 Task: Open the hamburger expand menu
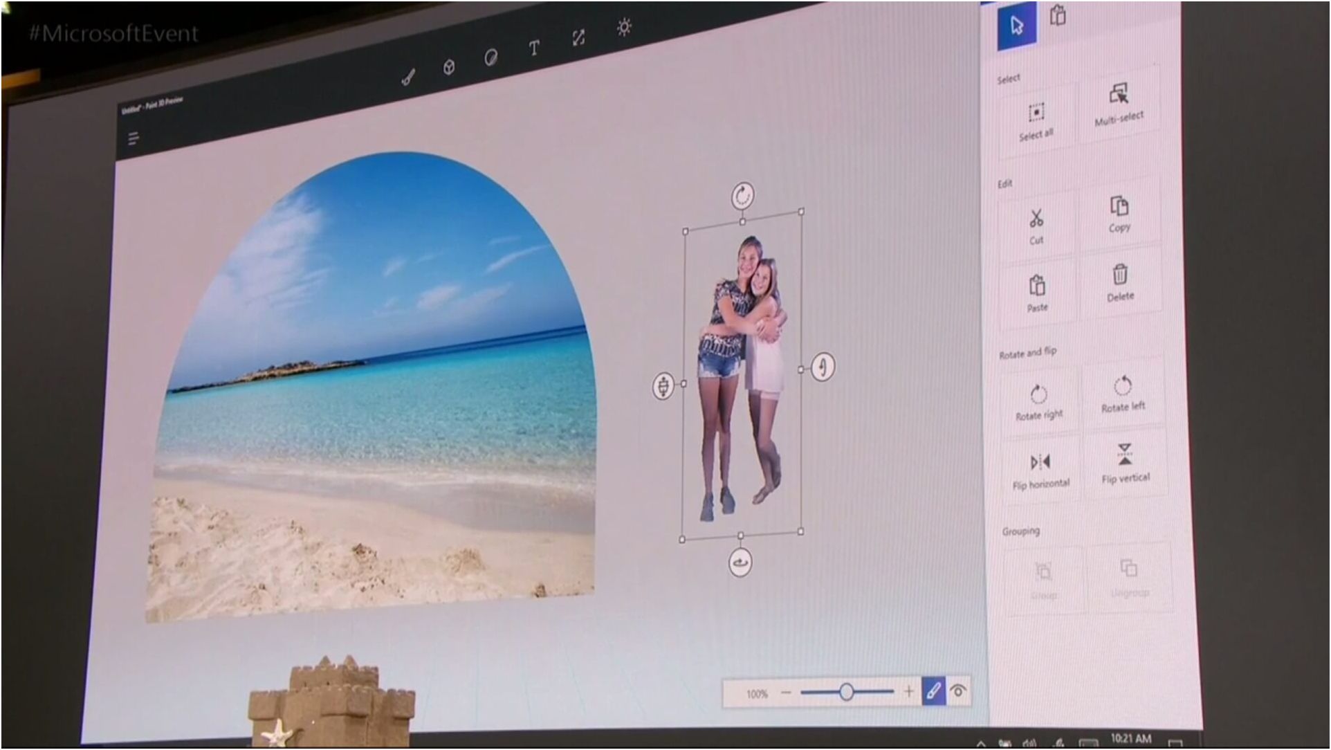pos(134,138)
